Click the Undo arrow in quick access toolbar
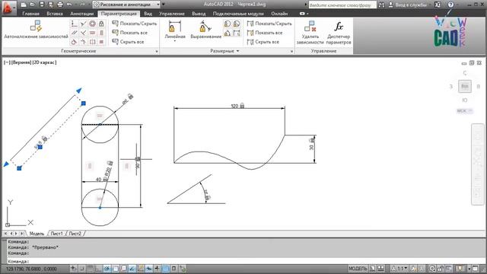This screenshot has height=274, width=487. click(x=69, y=5)
